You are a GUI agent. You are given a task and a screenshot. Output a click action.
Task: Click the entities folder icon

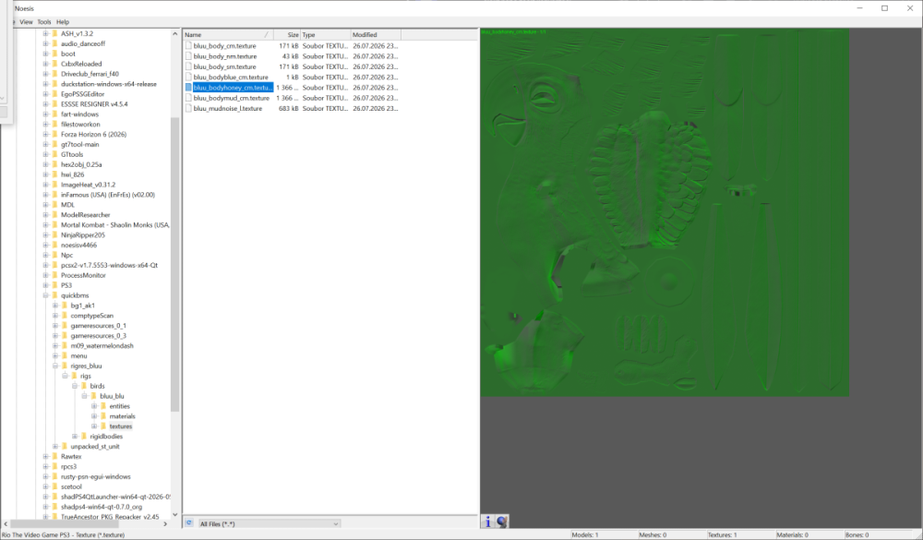pos(103,406)
